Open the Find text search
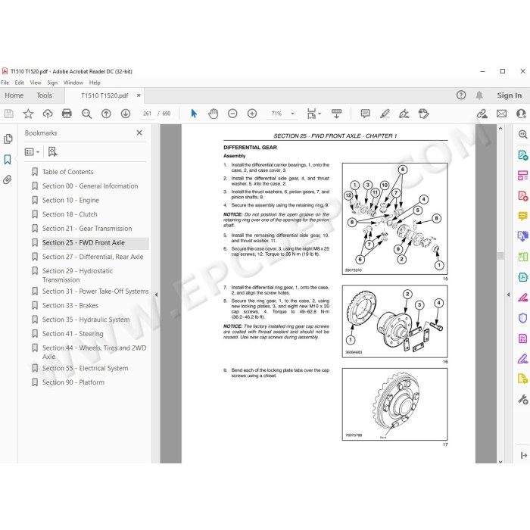 (86, 114)
